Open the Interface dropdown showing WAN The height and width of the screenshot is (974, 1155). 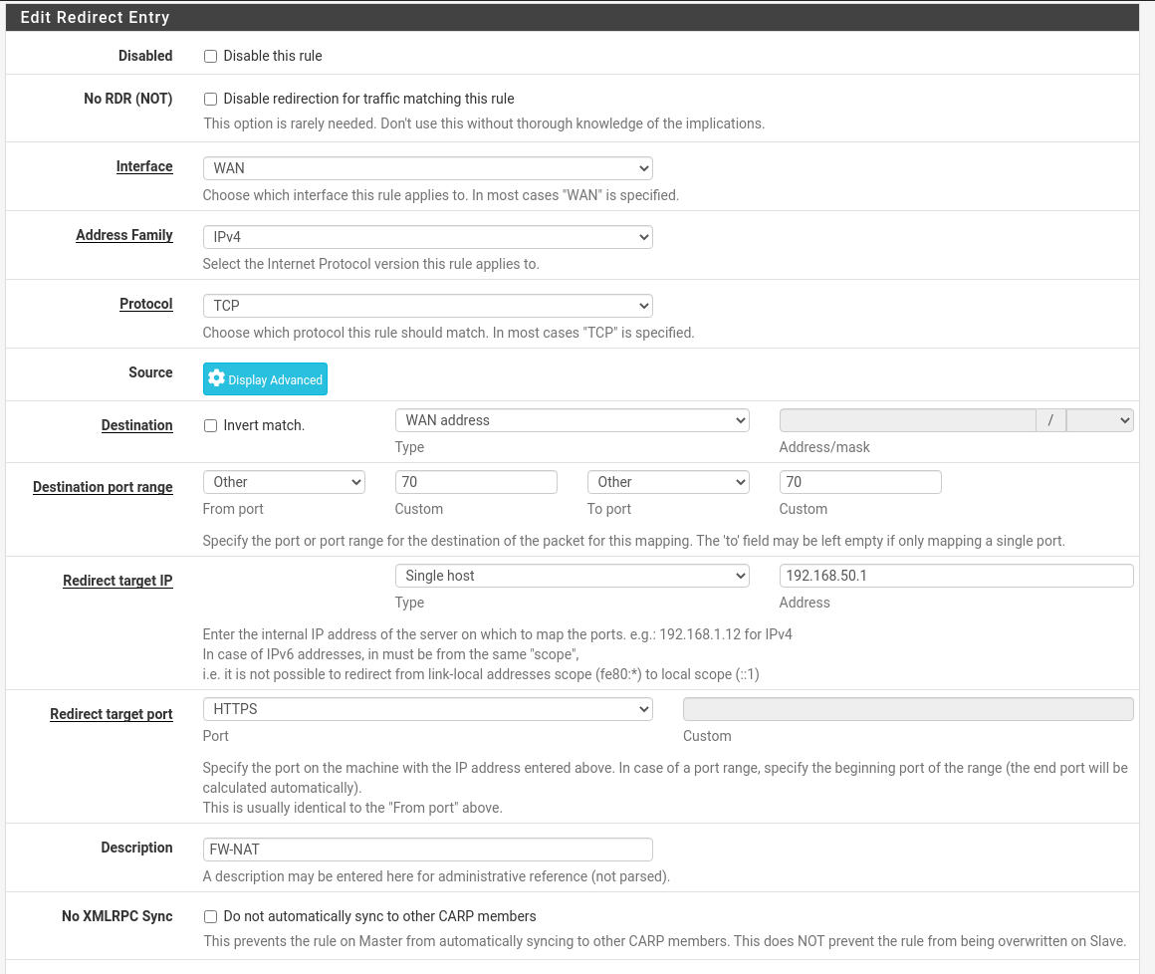pos(427,168)
